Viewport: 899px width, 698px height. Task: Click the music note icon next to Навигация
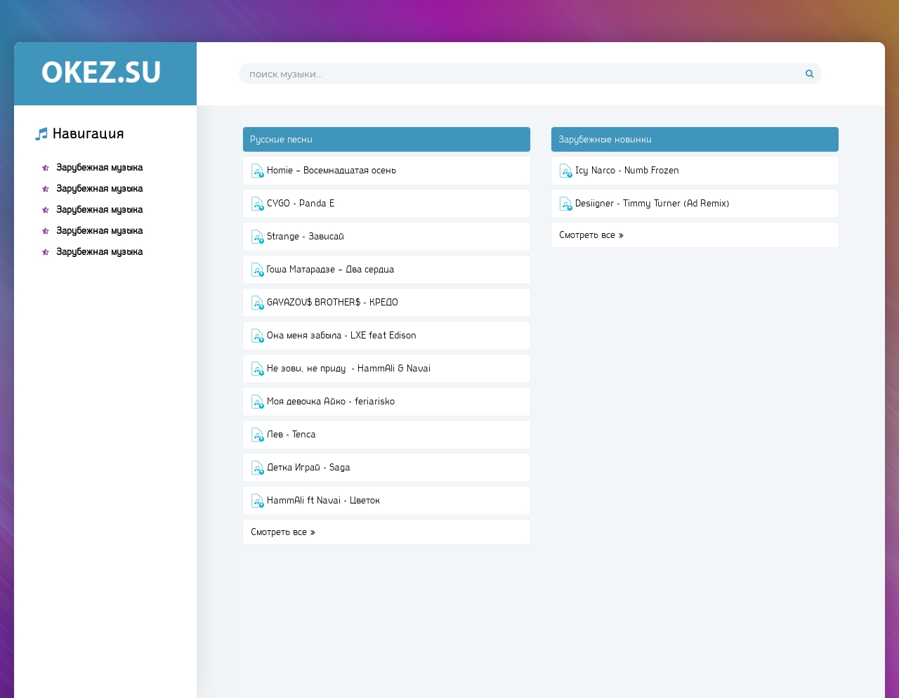41,134
